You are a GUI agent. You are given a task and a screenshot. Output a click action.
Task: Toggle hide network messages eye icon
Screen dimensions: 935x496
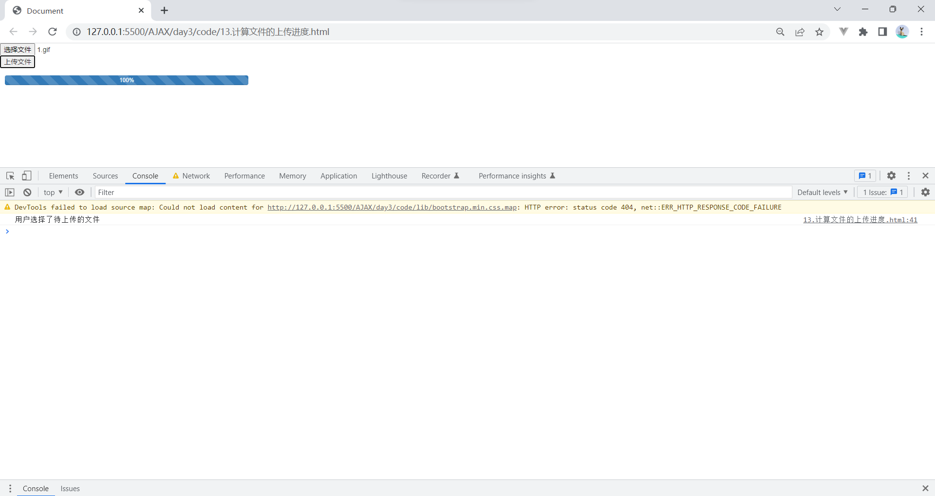[79, 192]
